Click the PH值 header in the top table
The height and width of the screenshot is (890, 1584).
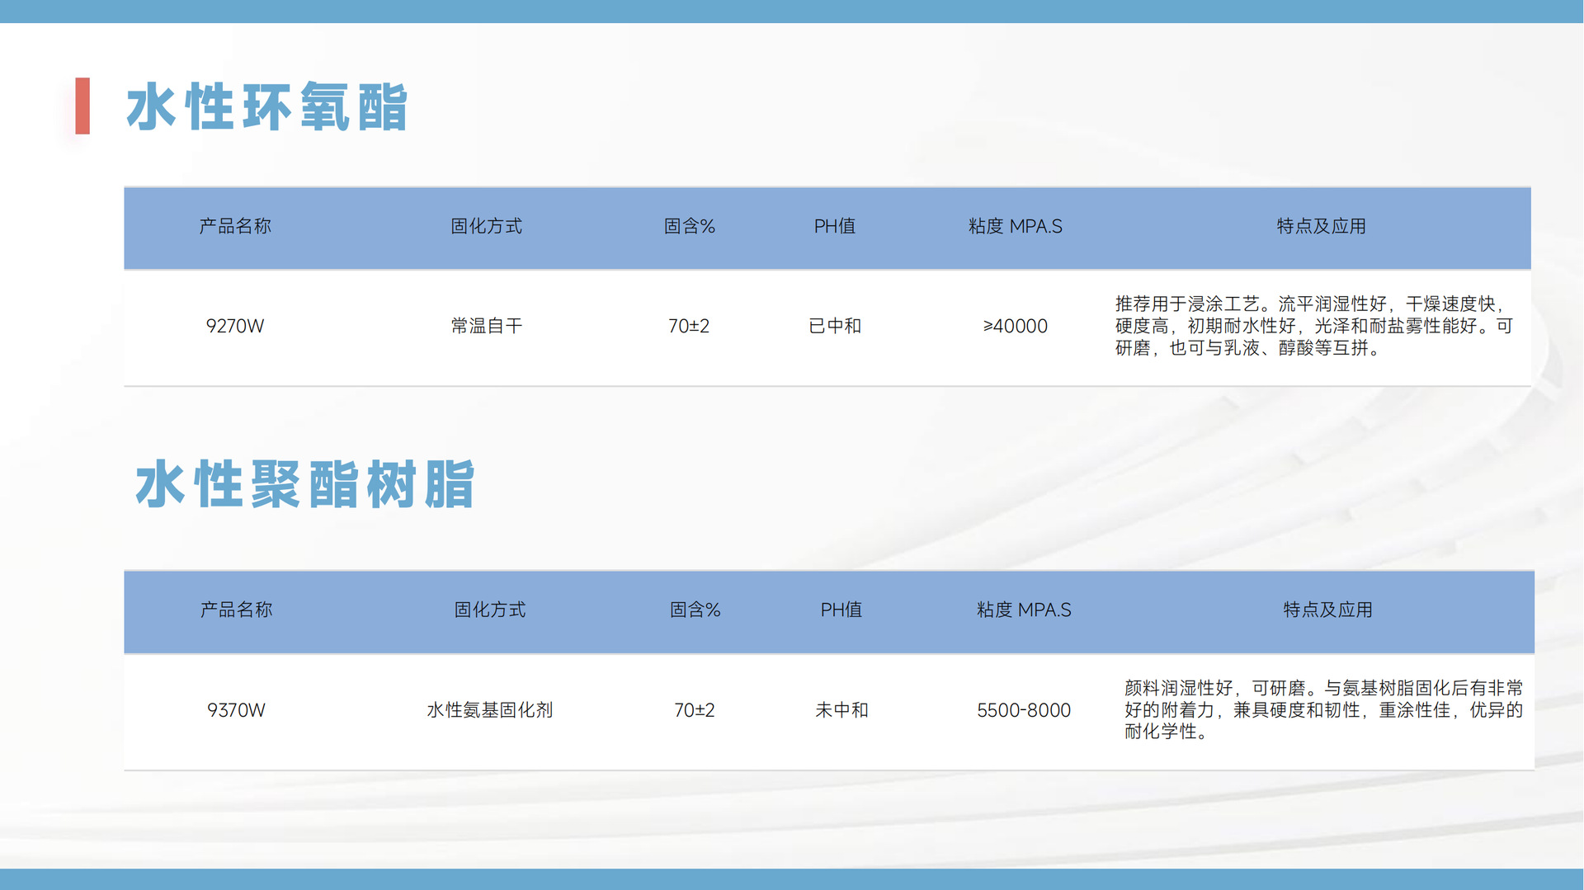point(835,227)
